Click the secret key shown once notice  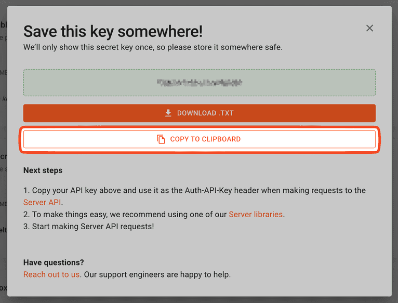153,47
